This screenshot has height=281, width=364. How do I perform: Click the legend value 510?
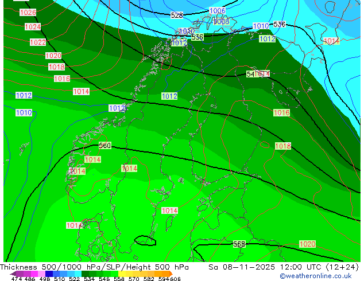click(60, 279)
